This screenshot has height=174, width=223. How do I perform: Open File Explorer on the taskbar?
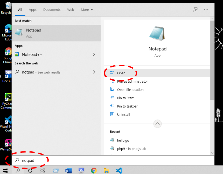point(106,170)
